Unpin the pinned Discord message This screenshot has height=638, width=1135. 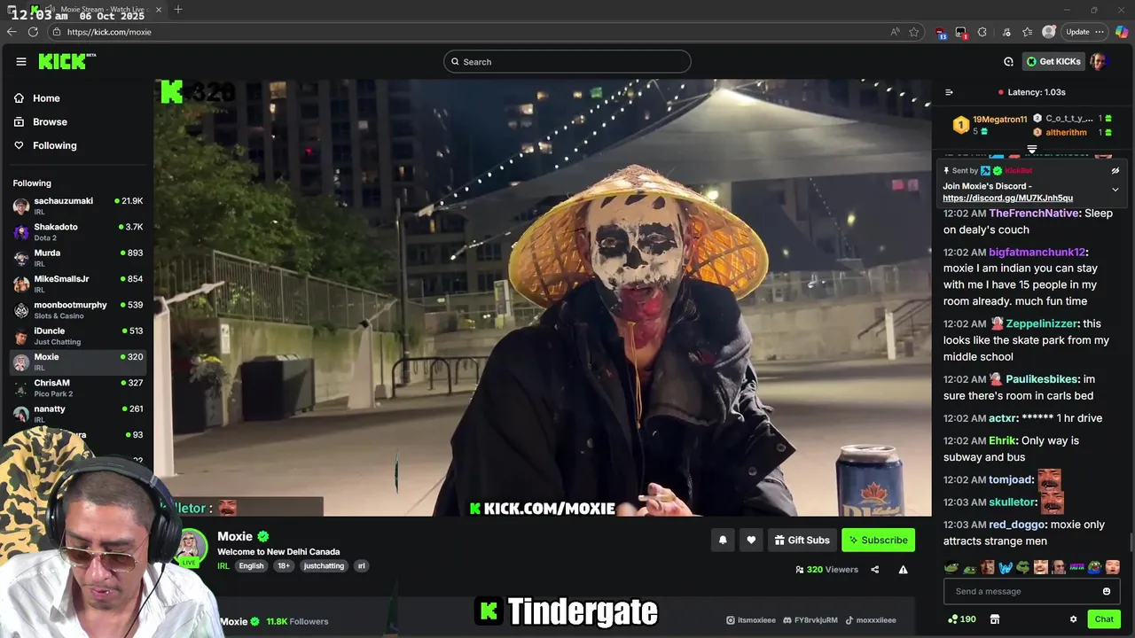point(1115,170)
